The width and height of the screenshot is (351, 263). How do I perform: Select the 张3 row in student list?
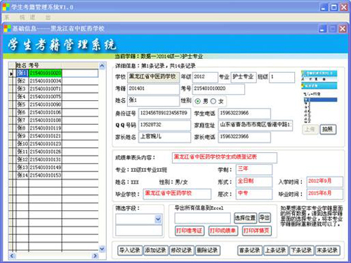tap(57, 89)
